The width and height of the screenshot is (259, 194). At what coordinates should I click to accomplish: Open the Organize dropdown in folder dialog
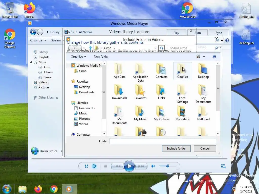pyautogui.click(x=78, y=57)
